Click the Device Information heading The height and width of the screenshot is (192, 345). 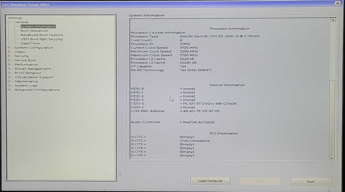[227, 85]
